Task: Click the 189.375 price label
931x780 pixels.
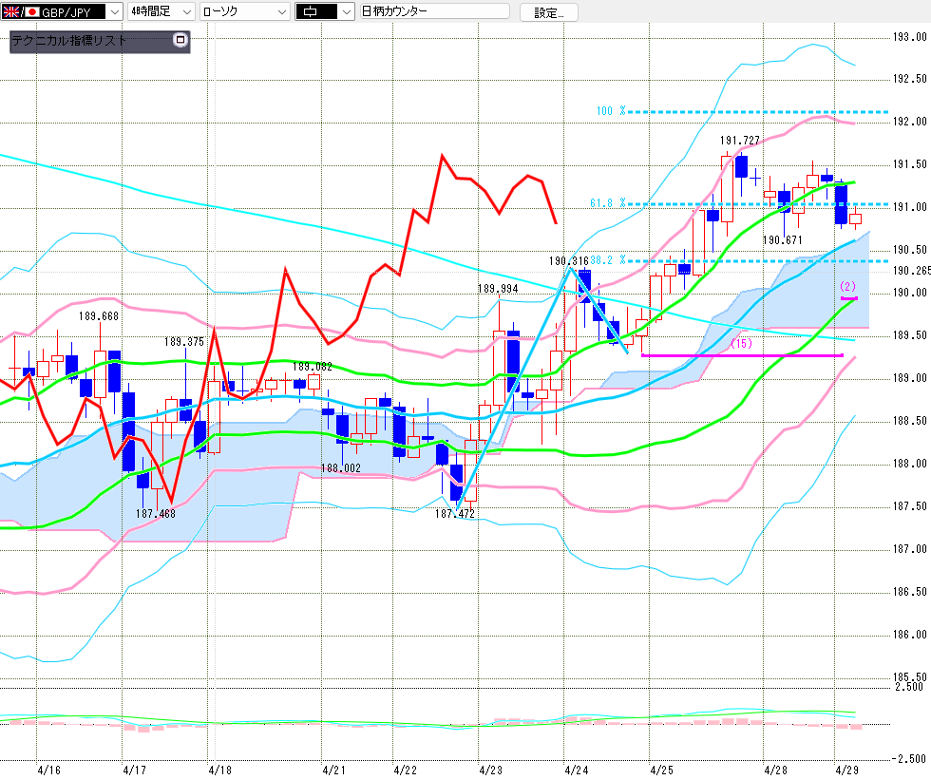Action: (184, 342)
